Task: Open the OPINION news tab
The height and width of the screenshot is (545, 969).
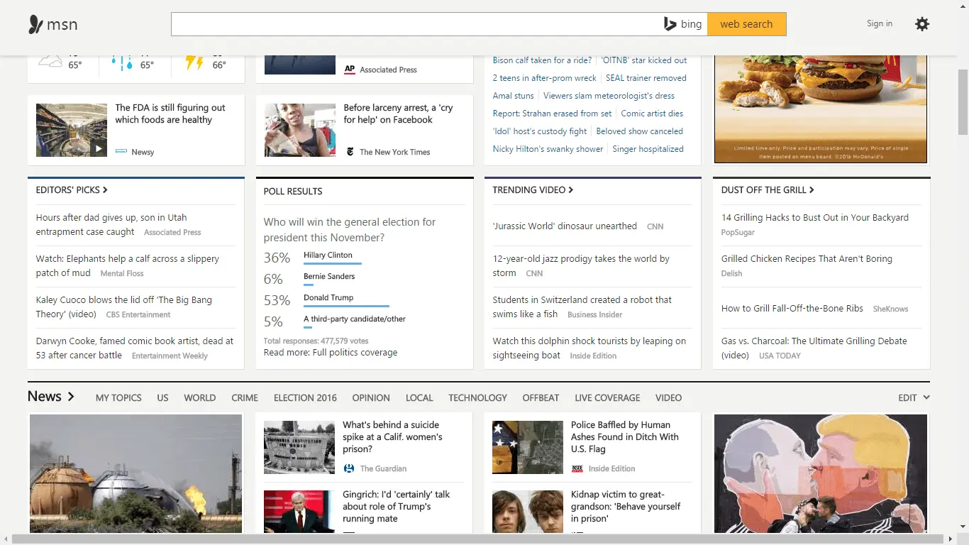Action: (371, 398)
